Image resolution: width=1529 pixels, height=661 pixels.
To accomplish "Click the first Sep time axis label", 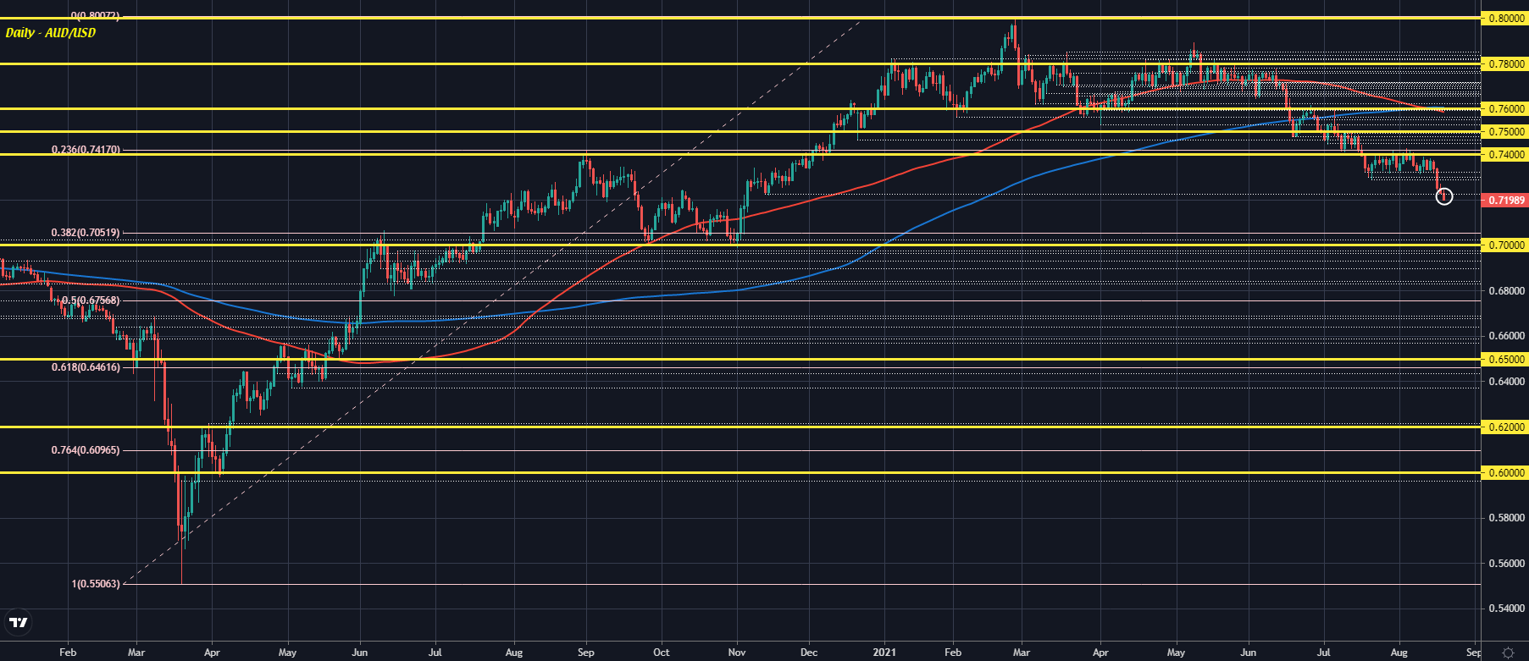I will click(585, 653).
